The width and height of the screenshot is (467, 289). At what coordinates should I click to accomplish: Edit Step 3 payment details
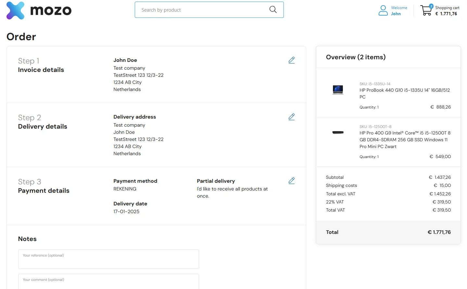click(x=292, y=181)
